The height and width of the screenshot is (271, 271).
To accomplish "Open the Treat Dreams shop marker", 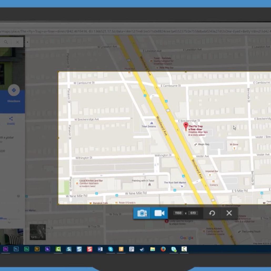I will click(x=152, y=123).
